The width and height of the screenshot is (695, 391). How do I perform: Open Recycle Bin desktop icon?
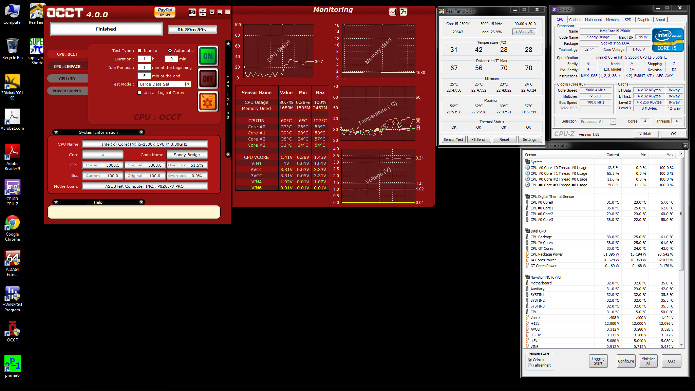13,49
